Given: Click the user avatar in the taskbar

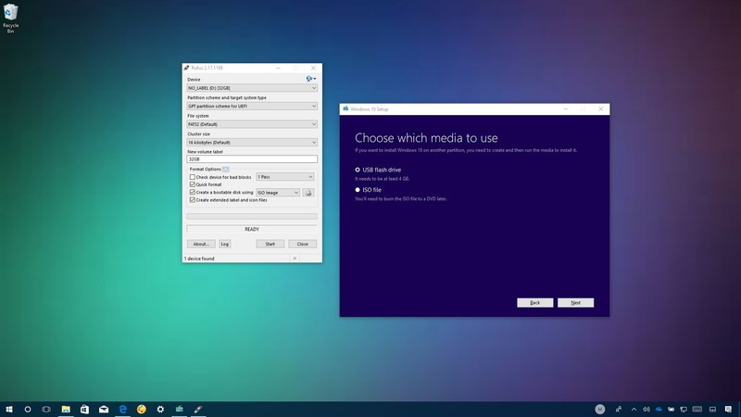Looking at the screenshot, I should click(x=599, y=409).
